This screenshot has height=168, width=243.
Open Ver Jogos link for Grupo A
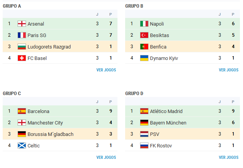tap(106, 70)
